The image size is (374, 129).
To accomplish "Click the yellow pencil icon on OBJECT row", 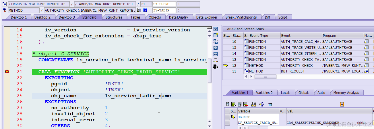I will pos(233,117).
